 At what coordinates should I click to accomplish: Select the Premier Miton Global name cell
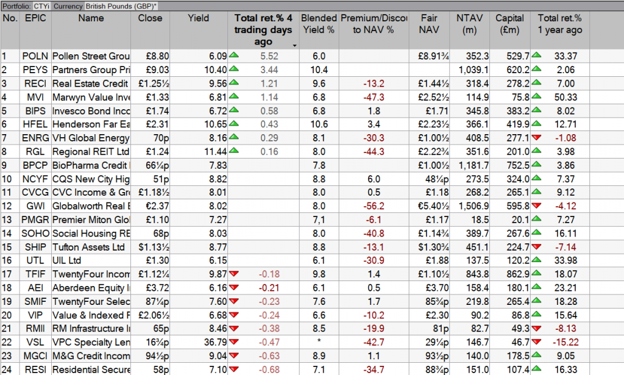pos(91,220)
